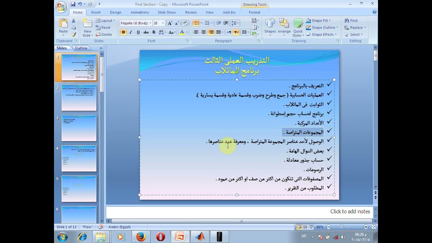Align text left
The height and width of the screenshot is (243, 432).
coord(196,32)
